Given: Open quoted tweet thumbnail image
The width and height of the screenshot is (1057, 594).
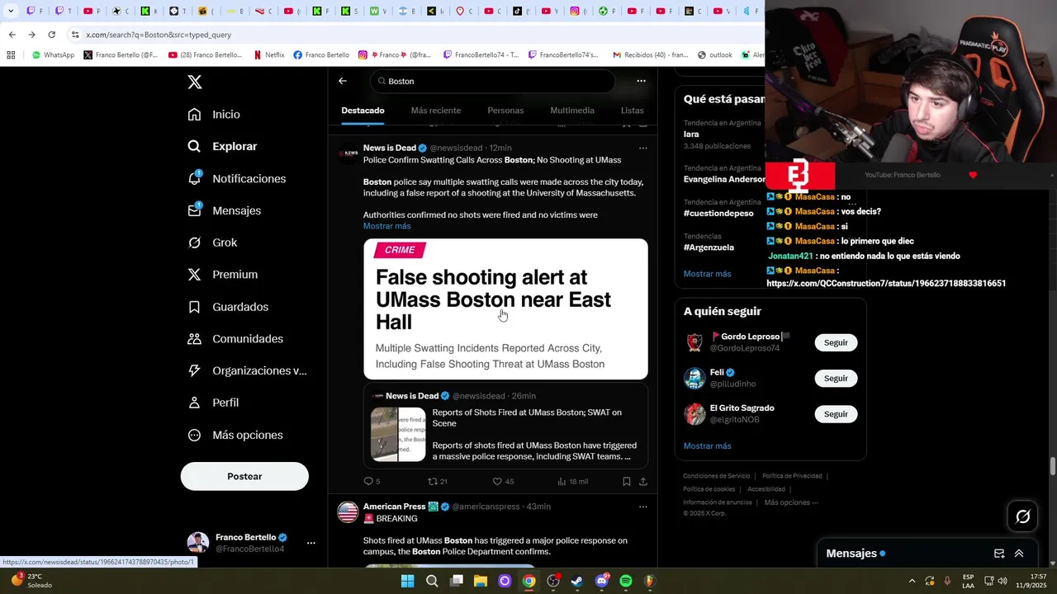Looking at the screenshot, I should coord(398,434).
